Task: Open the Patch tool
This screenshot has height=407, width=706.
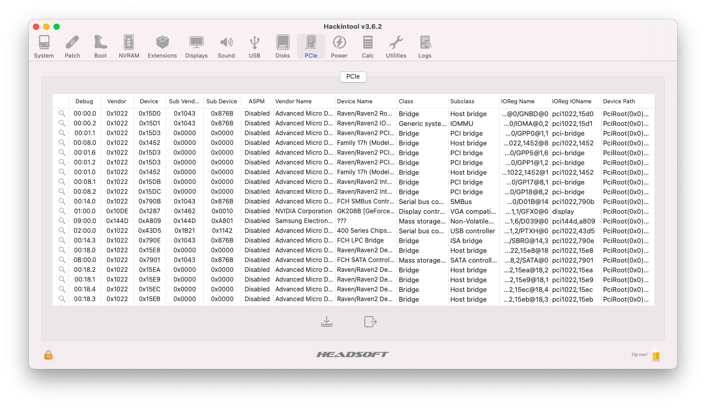Action: coord(73,47)
